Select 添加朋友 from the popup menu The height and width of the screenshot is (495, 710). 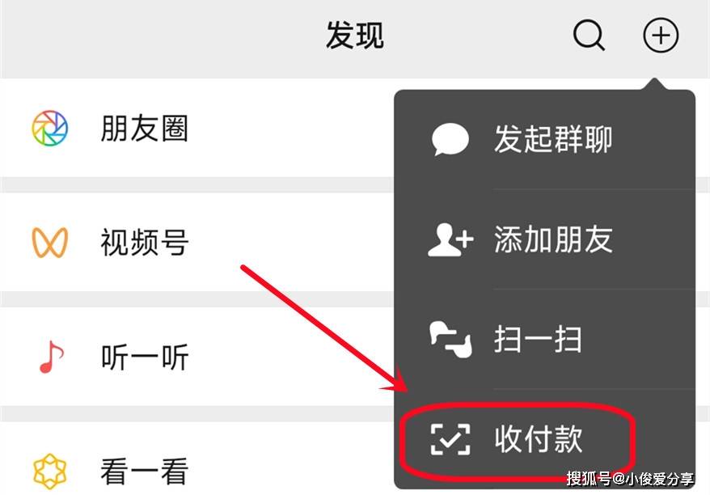click(x=545, y=239)
